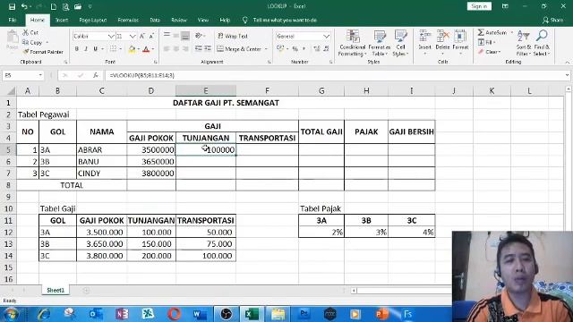Open Internet Explorer from taskbar
Image resolution: width=573 pixels, height=322 pixels.
(x=44, y=314)
